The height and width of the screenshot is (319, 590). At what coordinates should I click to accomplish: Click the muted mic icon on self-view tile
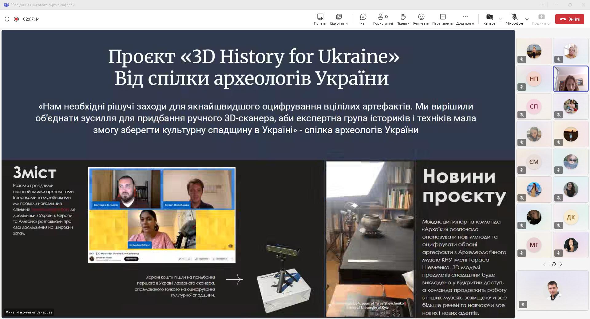[523, 305]
